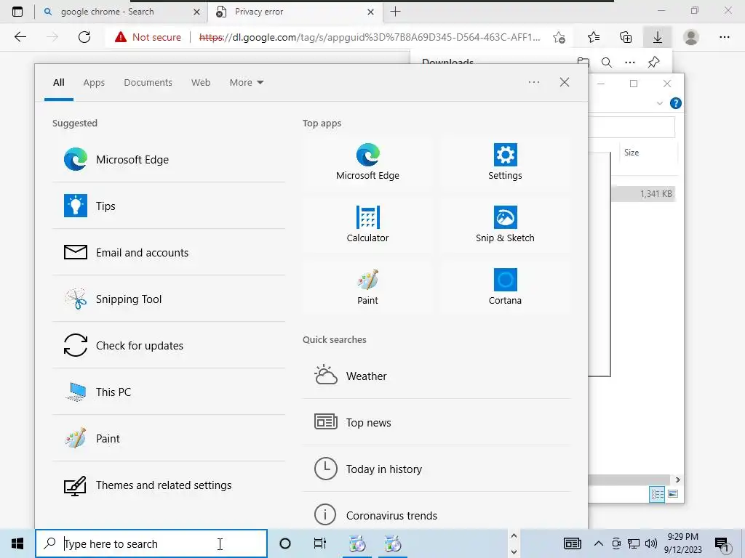Screen dimensions: 745x558
Task: Click the Not secure warning indicator
Action: (x=148, y=37)
